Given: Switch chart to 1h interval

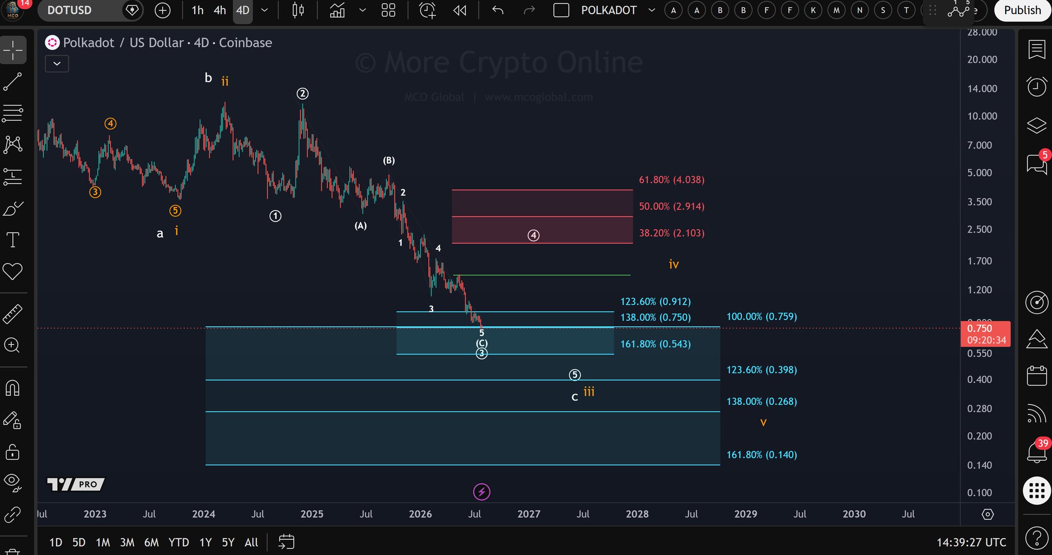Looking at the screenshot, I should (197, 10).
